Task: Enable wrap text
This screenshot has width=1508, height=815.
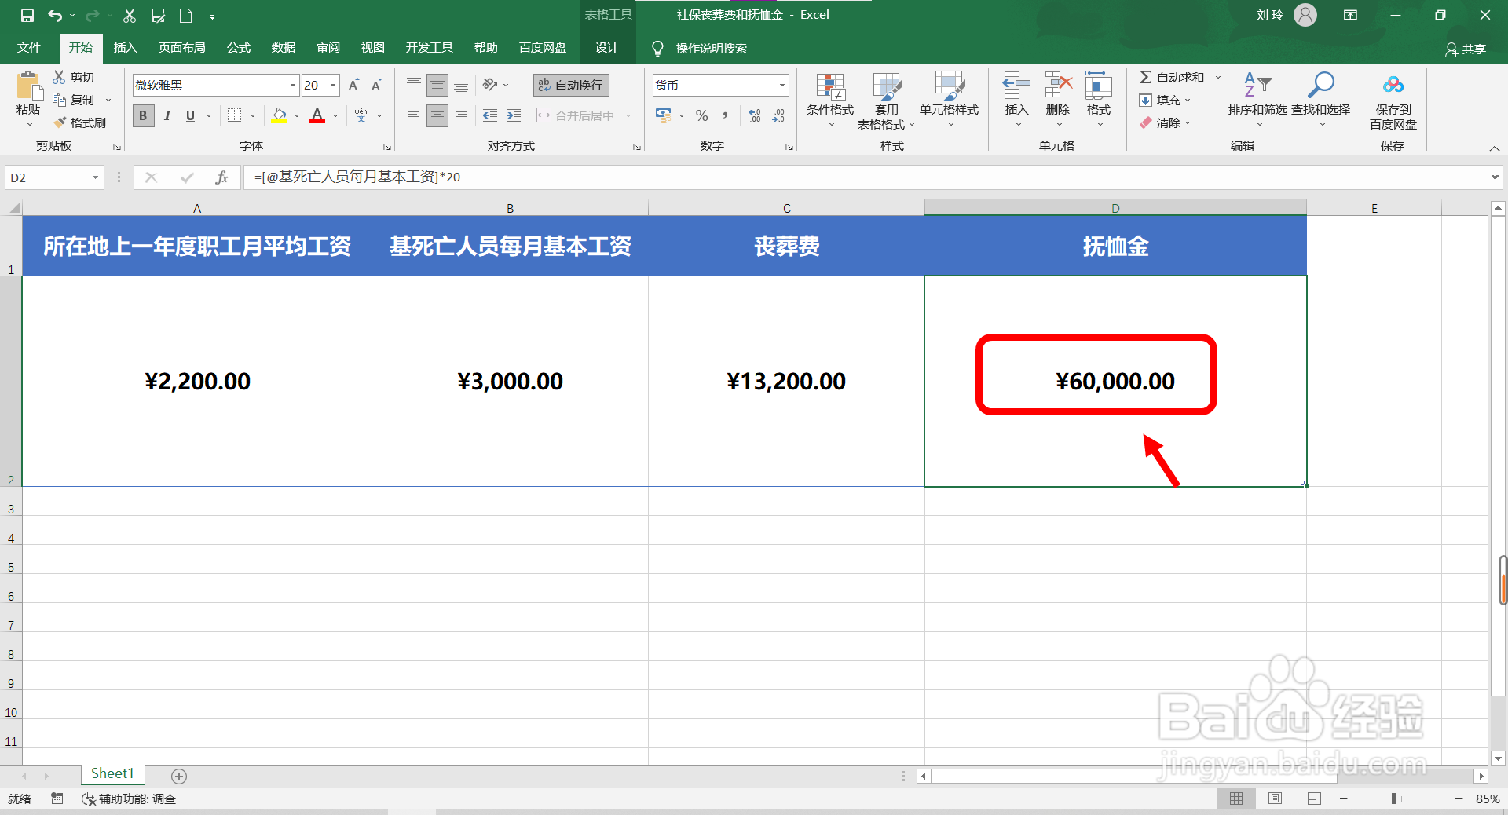Action: coord(570,85)
